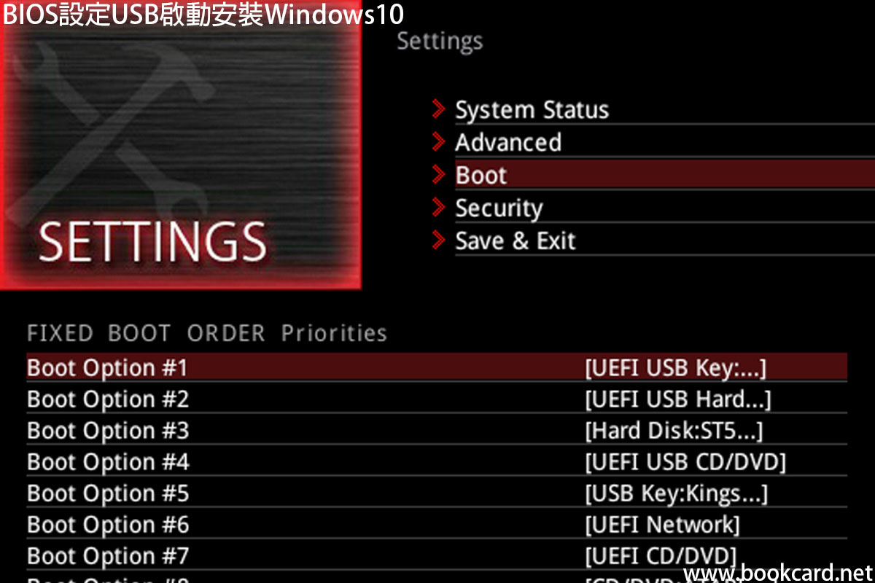Select the Boot menu entry
The height and width of the screenshot is (583, 875).
click(x=481, y=176)
